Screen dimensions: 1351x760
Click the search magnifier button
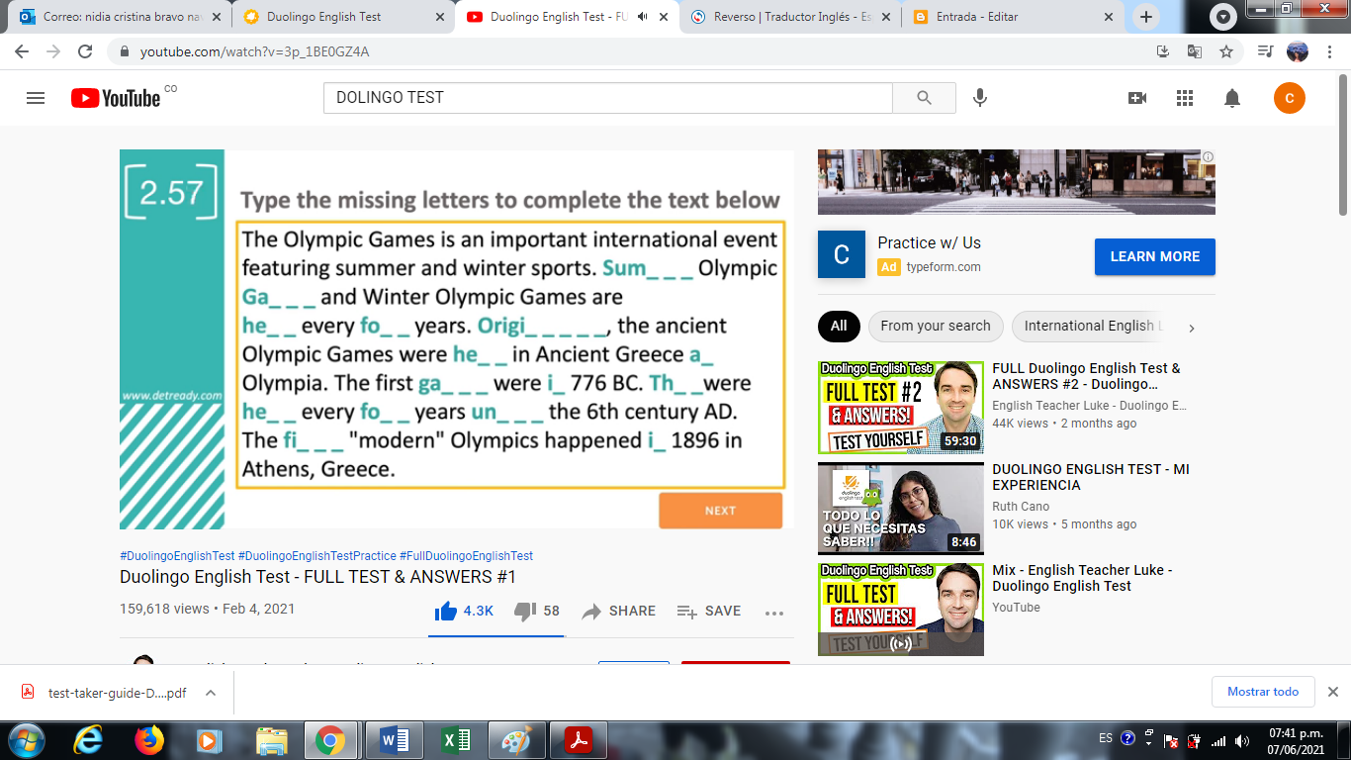pos(924,98)
